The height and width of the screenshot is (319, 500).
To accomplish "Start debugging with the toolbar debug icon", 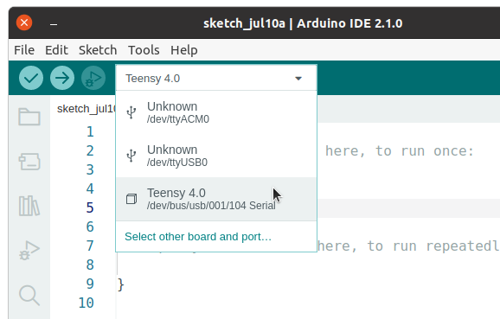I will (93, 78).
